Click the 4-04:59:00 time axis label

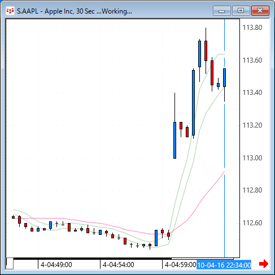(x=180, y=265)
